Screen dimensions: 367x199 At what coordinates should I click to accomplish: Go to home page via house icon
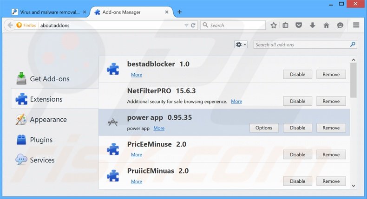pos(326,25)
